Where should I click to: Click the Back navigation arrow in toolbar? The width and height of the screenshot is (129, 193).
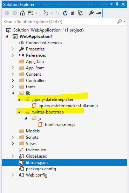pos(7,13)
